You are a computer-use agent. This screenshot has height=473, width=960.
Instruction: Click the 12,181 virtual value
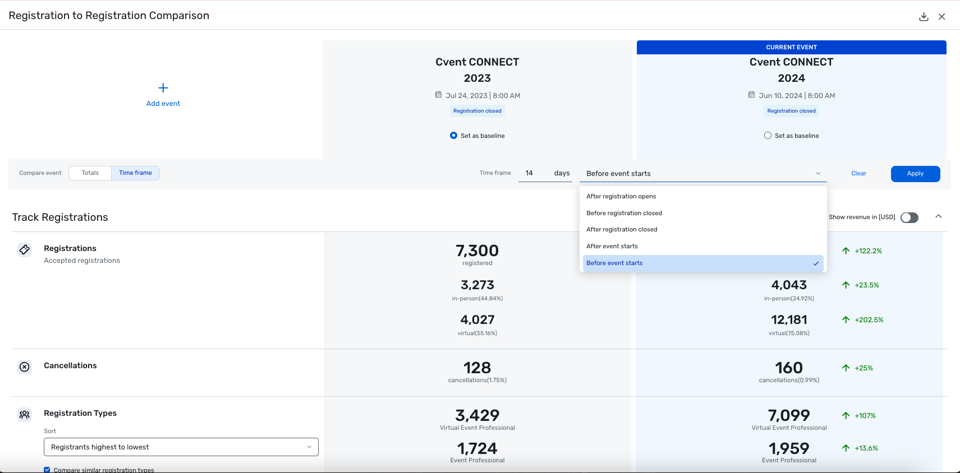[x=789, y=320]
